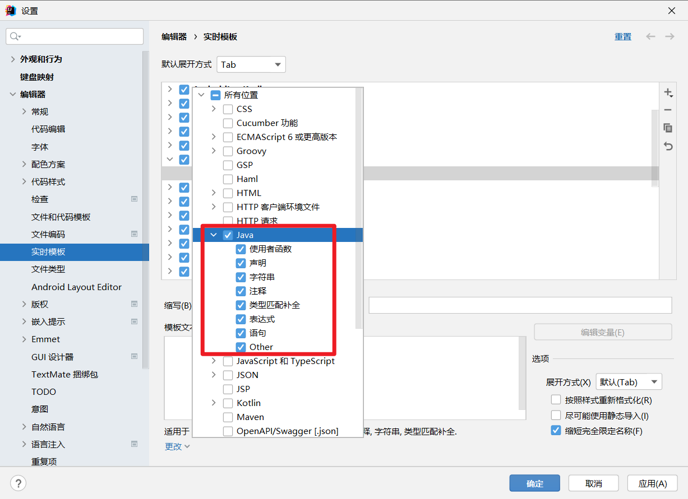Duplicate the selected template with copy icon

tap(668, 128)
